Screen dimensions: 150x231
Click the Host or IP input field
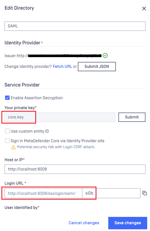[x=75, y=169]
